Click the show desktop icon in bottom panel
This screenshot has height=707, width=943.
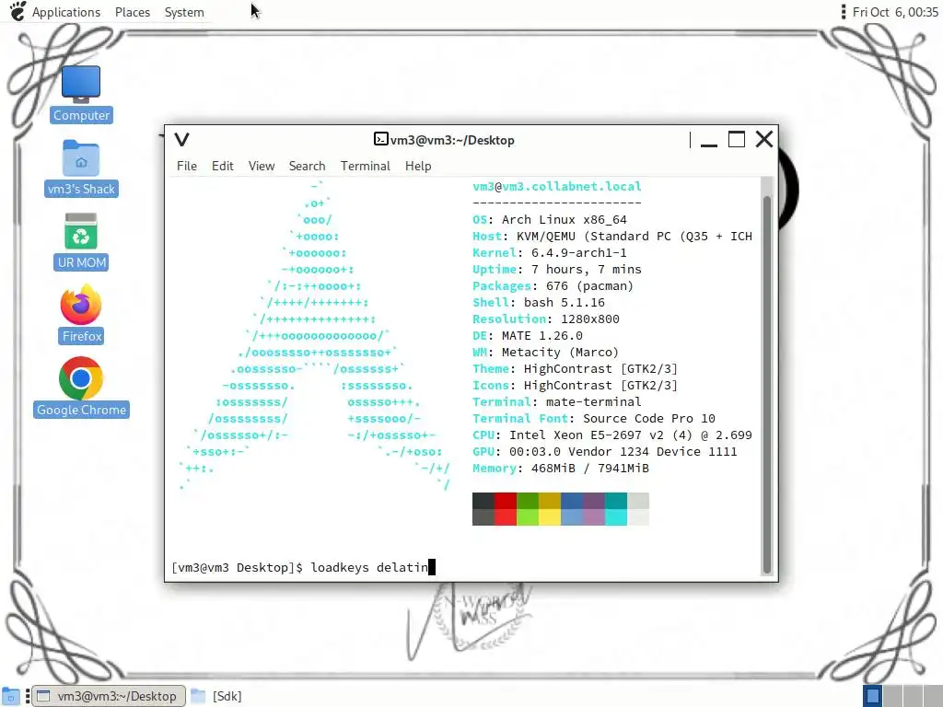pos(11,696)
